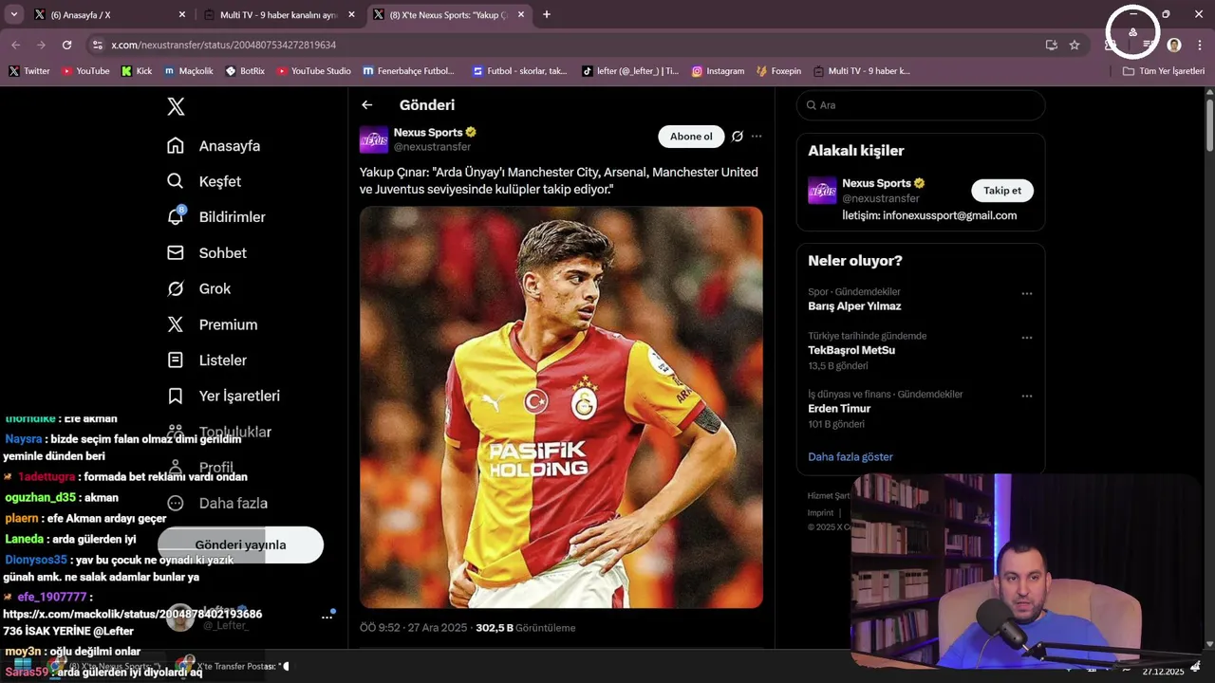The height and width of the screenshot is (683, 1215).
Task: Click Gönderi yayınla button
Action: point(240,545)
